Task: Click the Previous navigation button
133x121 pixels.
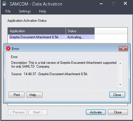Action: 17,112
